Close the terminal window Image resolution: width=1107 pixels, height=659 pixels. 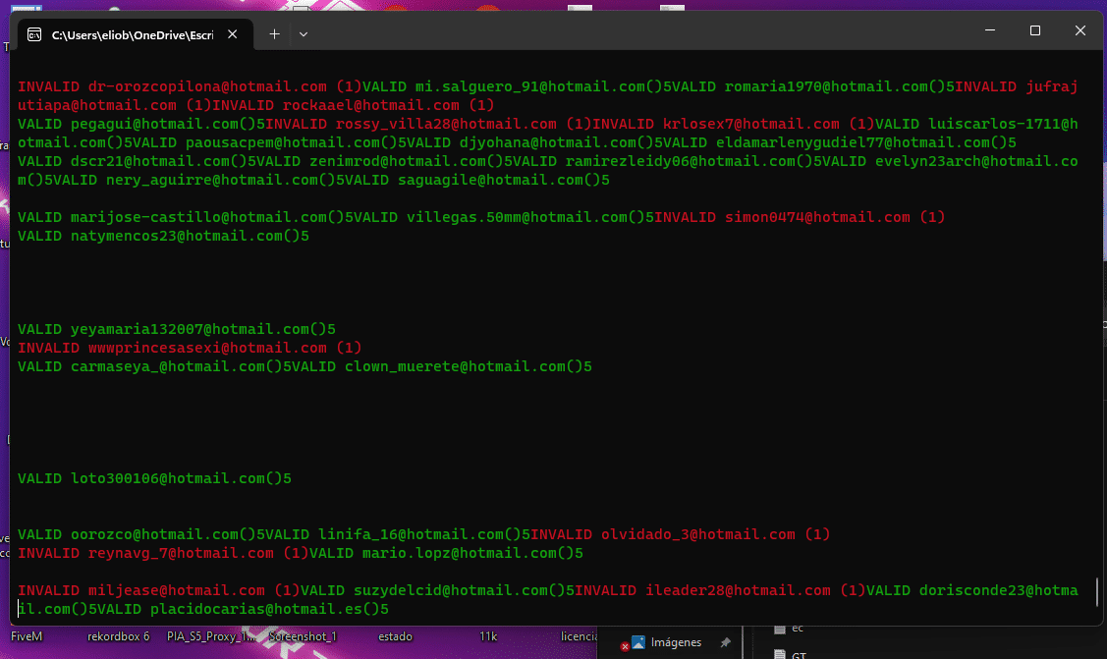pos(1080,31)
